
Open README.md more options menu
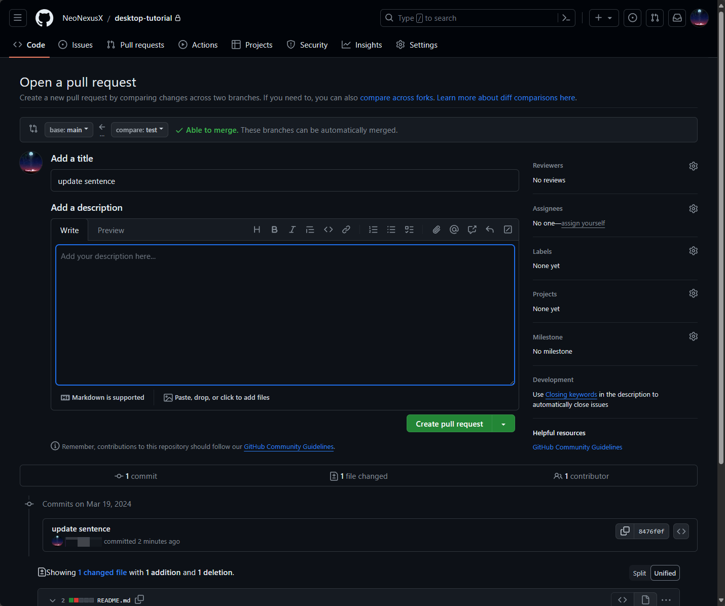[x=666, y=600]
